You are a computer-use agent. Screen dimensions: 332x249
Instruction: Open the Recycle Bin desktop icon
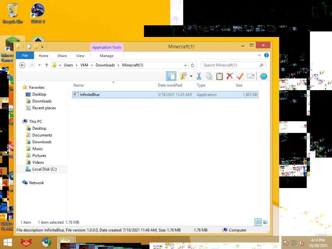(x=13, y=13)
